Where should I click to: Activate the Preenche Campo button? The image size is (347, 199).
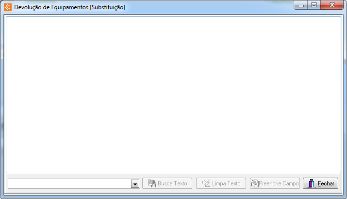(275, 183)
